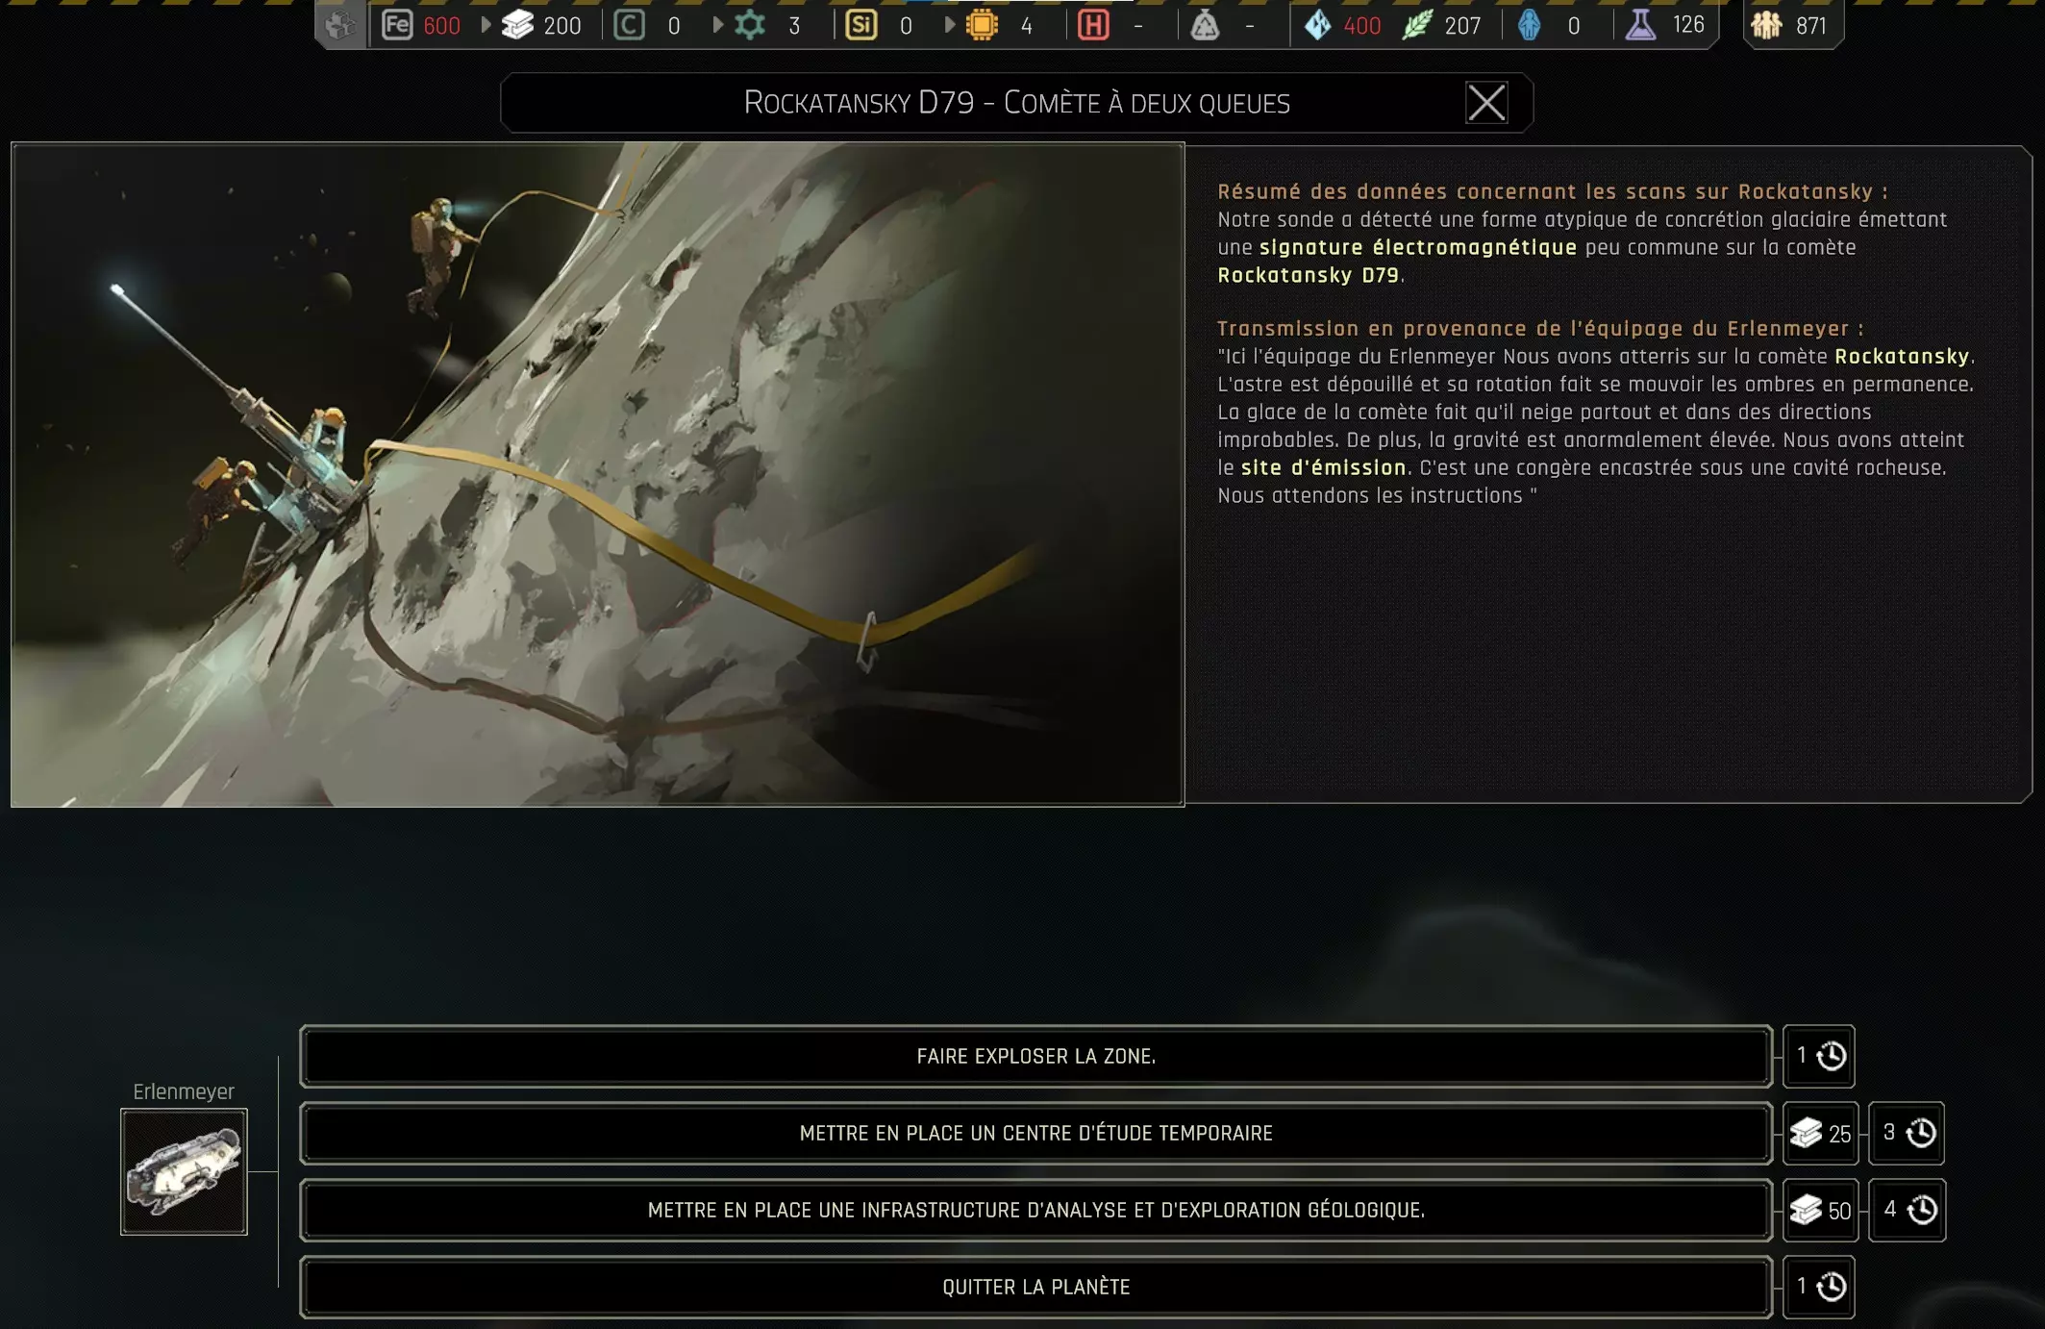Expand the silicon to electronics conversion arrow

point(949,25)
